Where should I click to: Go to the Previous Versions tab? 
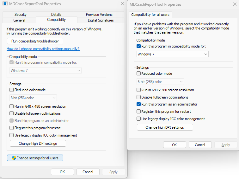99,15
